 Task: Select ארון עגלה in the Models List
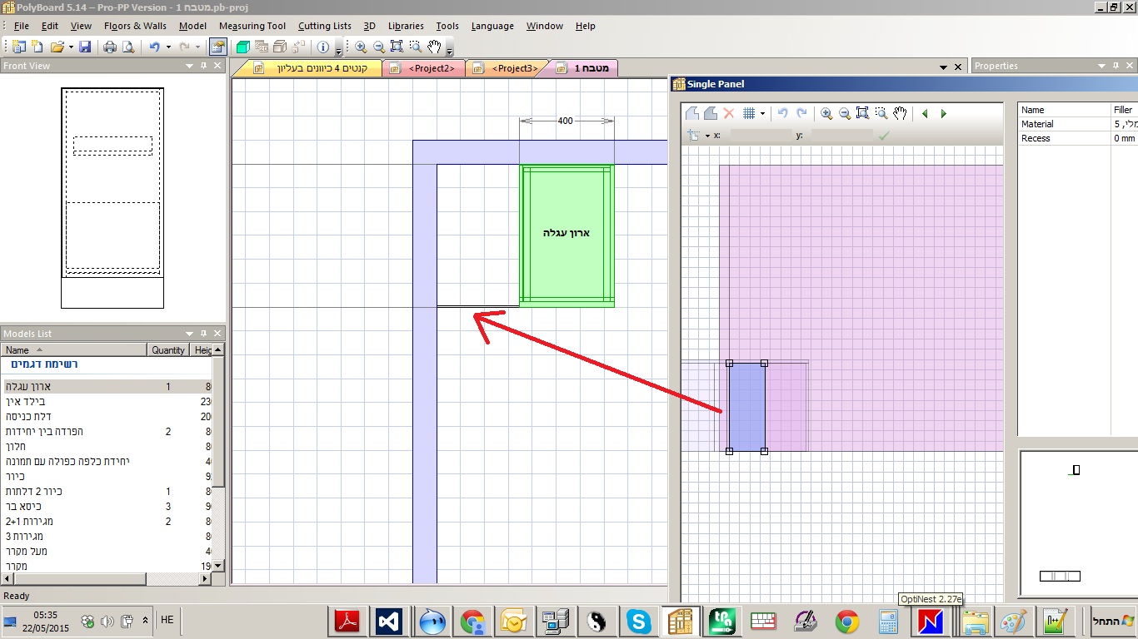pyautogui.click(x=106, y=387)
